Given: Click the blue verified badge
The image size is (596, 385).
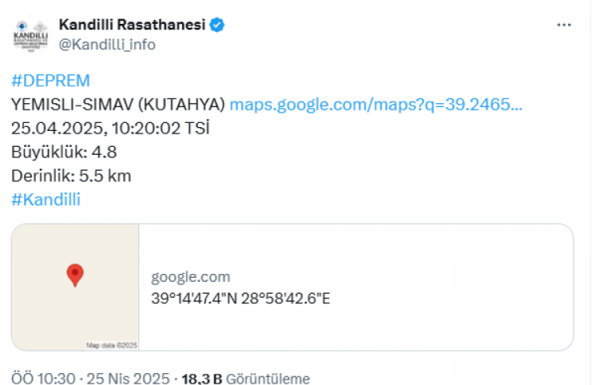Looking at the screenshot, I should (217, 25).
